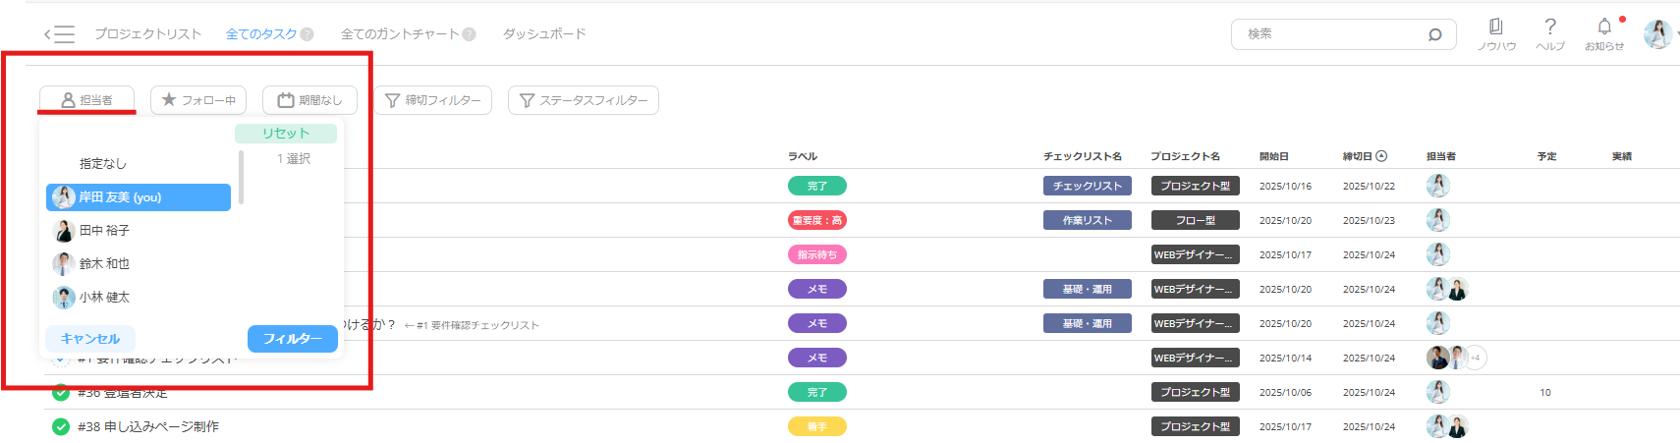
Task: Click the キャンセル button in assignee popup
Action: click(90, 339)
